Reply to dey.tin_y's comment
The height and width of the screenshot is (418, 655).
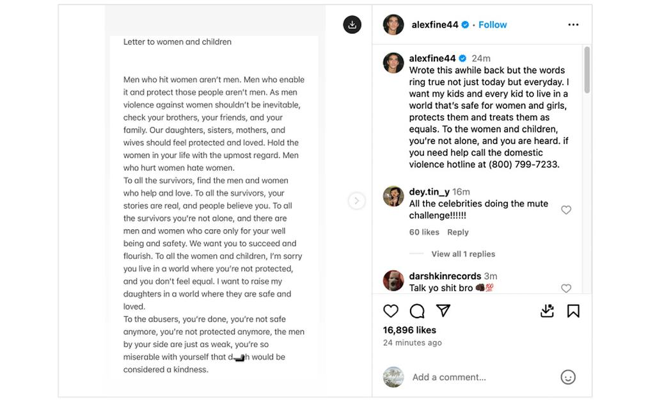click(458, 232)
